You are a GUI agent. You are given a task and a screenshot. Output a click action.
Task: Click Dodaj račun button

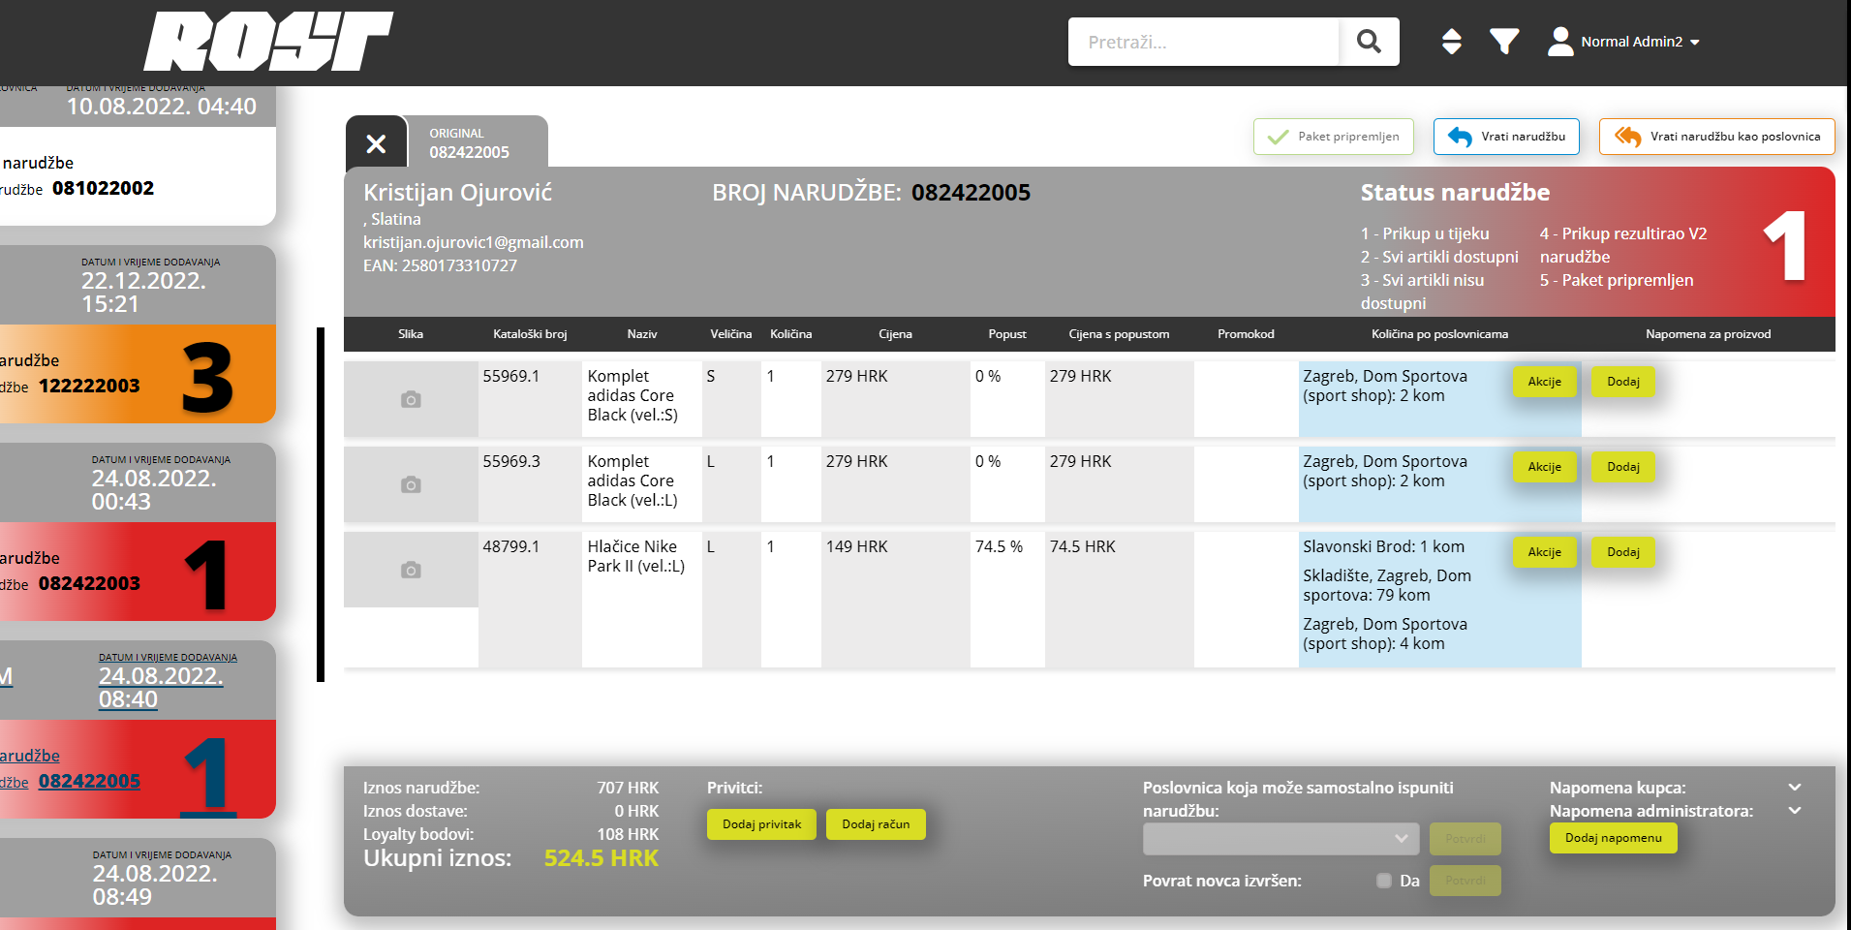tap(876, 824)
